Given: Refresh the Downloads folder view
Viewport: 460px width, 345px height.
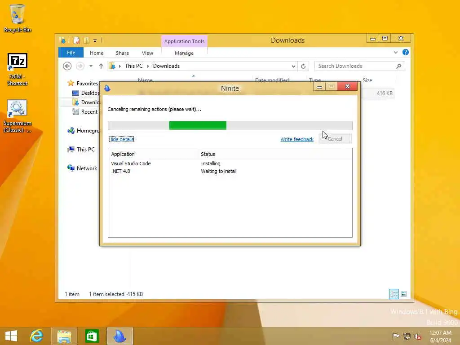Looking at the screenshot, I should [x=303, y=66].
